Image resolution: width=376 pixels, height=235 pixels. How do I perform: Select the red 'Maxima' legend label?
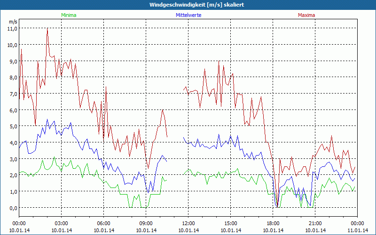(306, 15)
